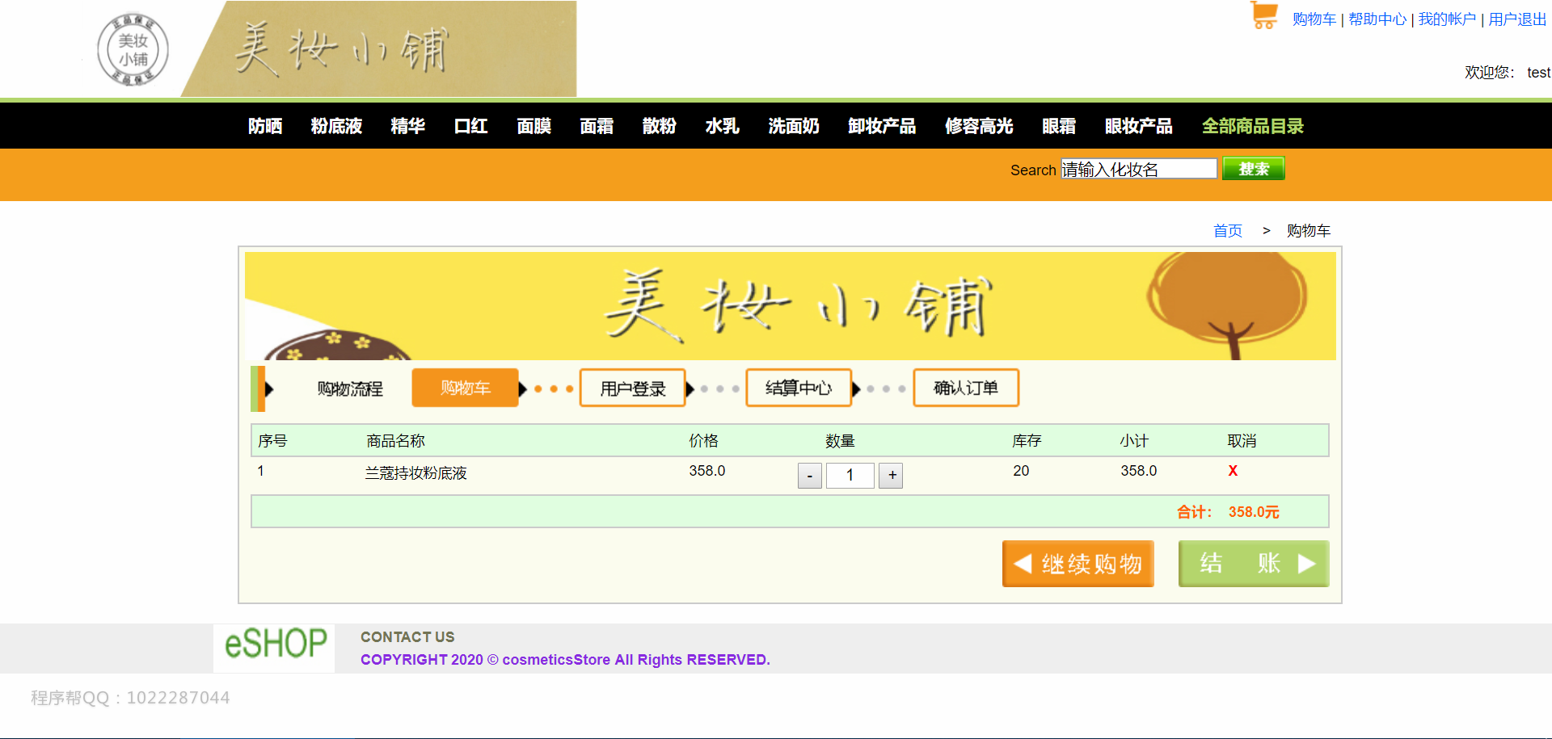The height and width of the screenshot is (739, 1552).
Task: Open the 口红 category menu
Action: (470, 126)
